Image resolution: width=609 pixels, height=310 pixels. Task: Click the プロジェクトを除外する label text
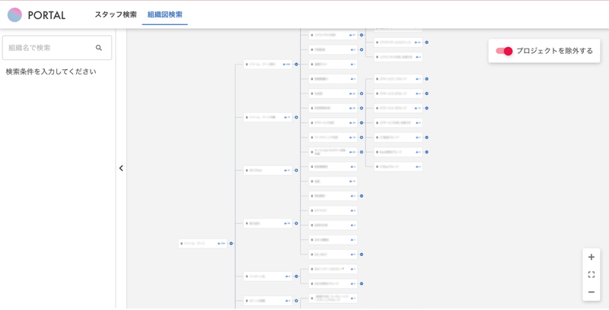tap(554, 51)
